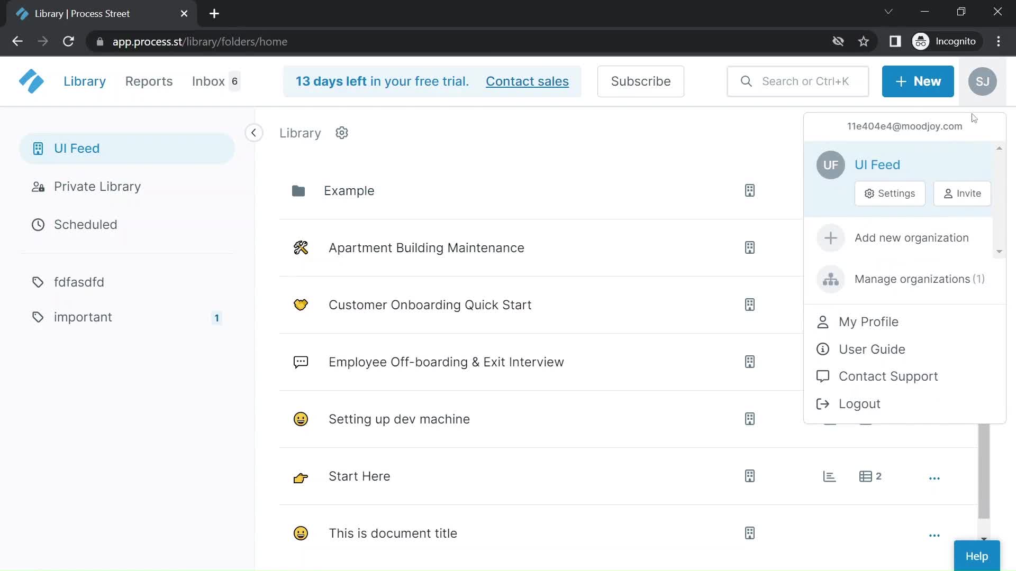
Task: Click building icon in Customer Onboarding row
Action: click(750, 305)
